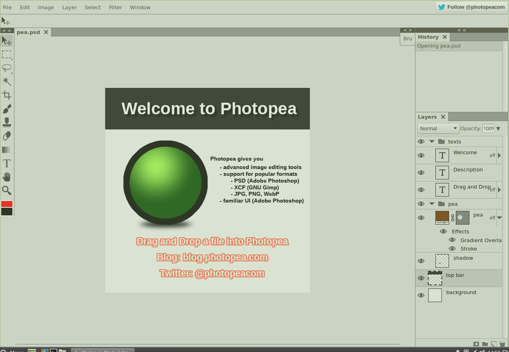
Task: Click the Welcome layer's T thumbnail
Action: [442, 155]
